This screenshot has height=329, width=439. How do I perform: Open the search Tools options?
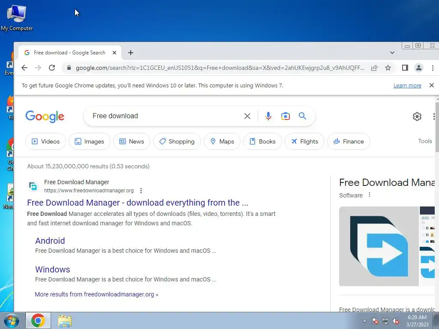(425, 141)
